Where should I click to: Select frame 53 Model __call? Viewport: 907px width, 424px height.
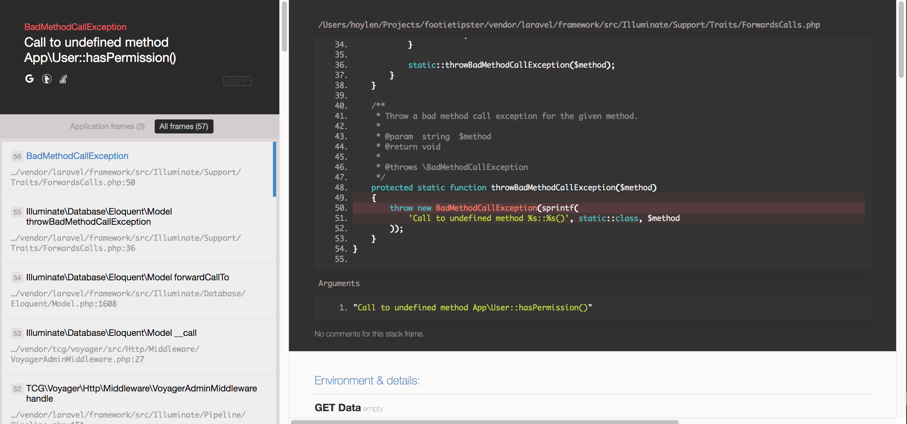point(111,332)
